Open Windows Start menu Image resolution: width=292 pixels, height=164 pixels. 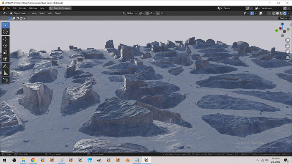5,160
